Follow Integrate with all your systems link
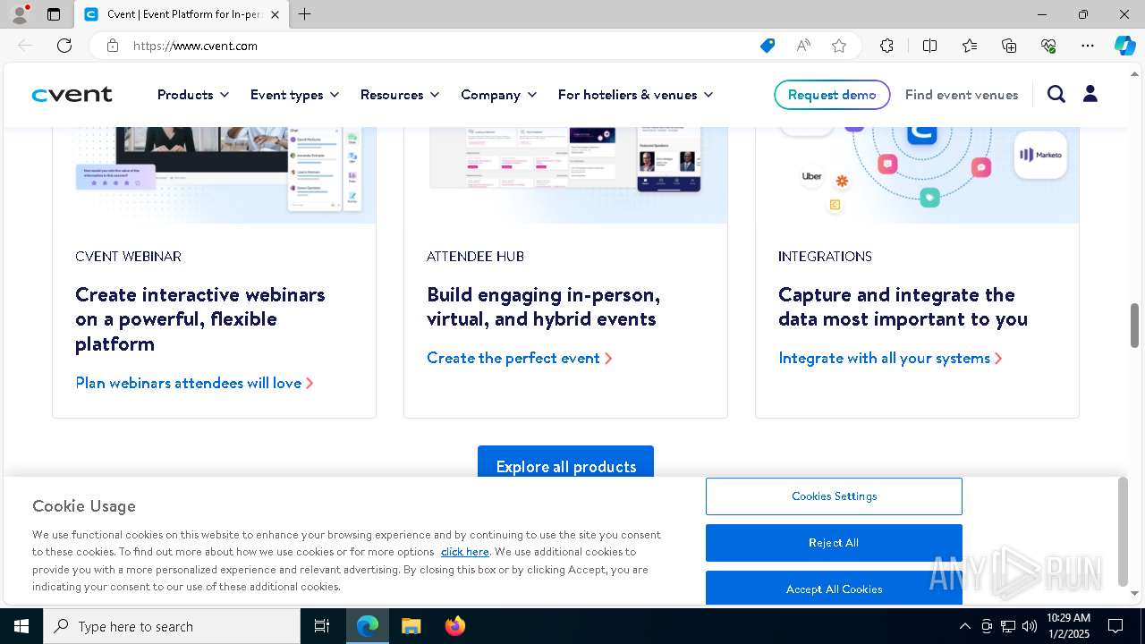 tap(890, 358)
